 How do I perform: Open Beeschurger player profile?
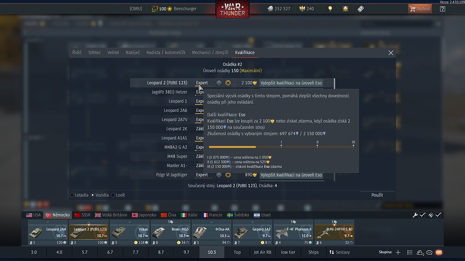[x=185, y=8]
